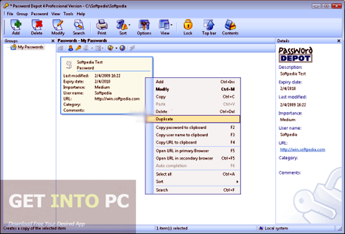Open the Tools menu

click(x=68, y=14)
